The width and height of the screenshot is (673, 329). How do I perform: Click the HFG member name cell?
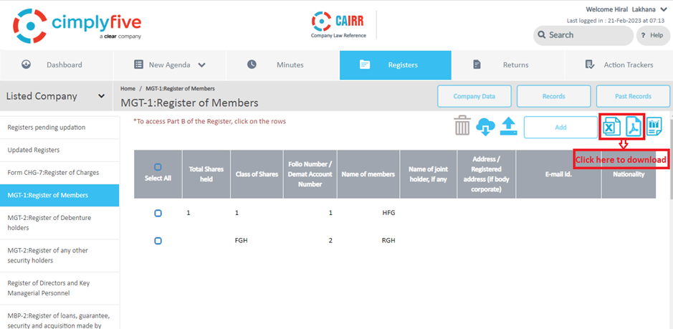pos(388,213)
